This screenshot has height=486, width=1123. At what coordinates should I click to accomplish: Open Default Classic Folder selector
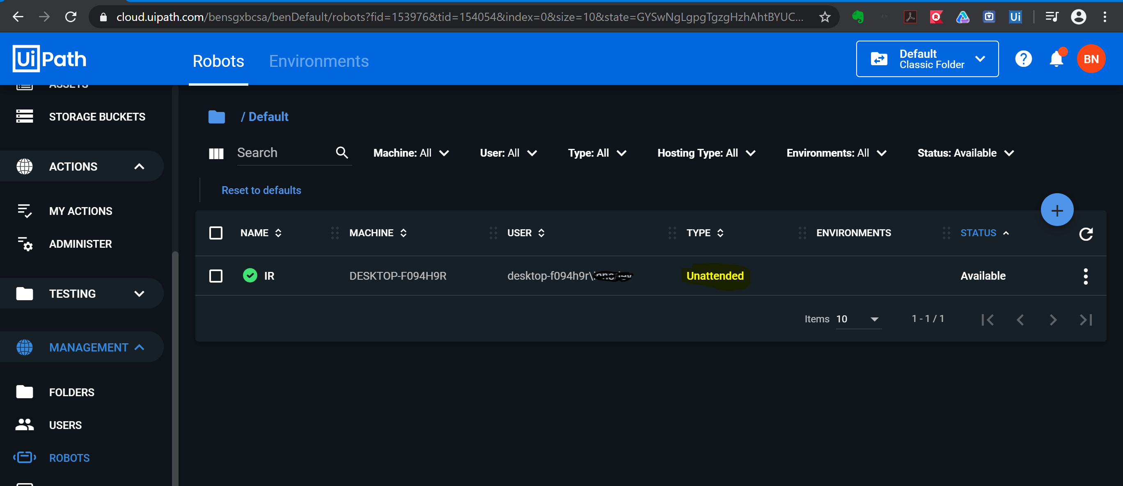[x=927, y=59]
